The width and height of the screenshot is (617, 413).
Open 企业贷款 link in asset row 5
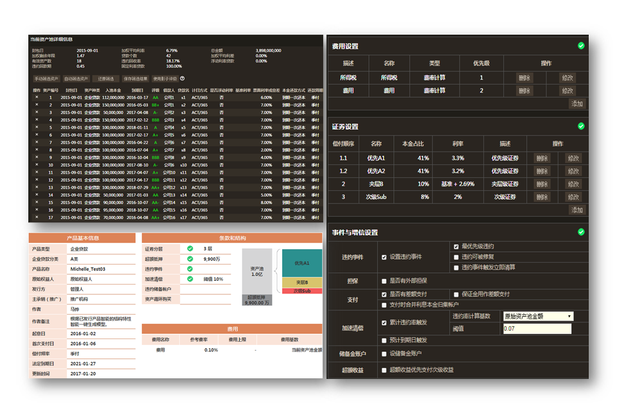coord(92,127)
